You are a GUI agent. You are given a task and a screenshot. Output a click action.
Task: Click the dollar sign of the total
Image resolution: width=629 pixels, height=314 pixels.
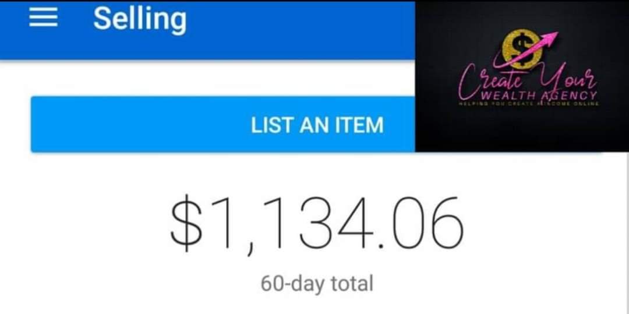pyautogui.click(x=186, y=223)
